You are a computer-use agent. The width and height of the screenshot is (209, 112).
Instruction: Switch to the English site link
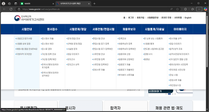[188, 18]
